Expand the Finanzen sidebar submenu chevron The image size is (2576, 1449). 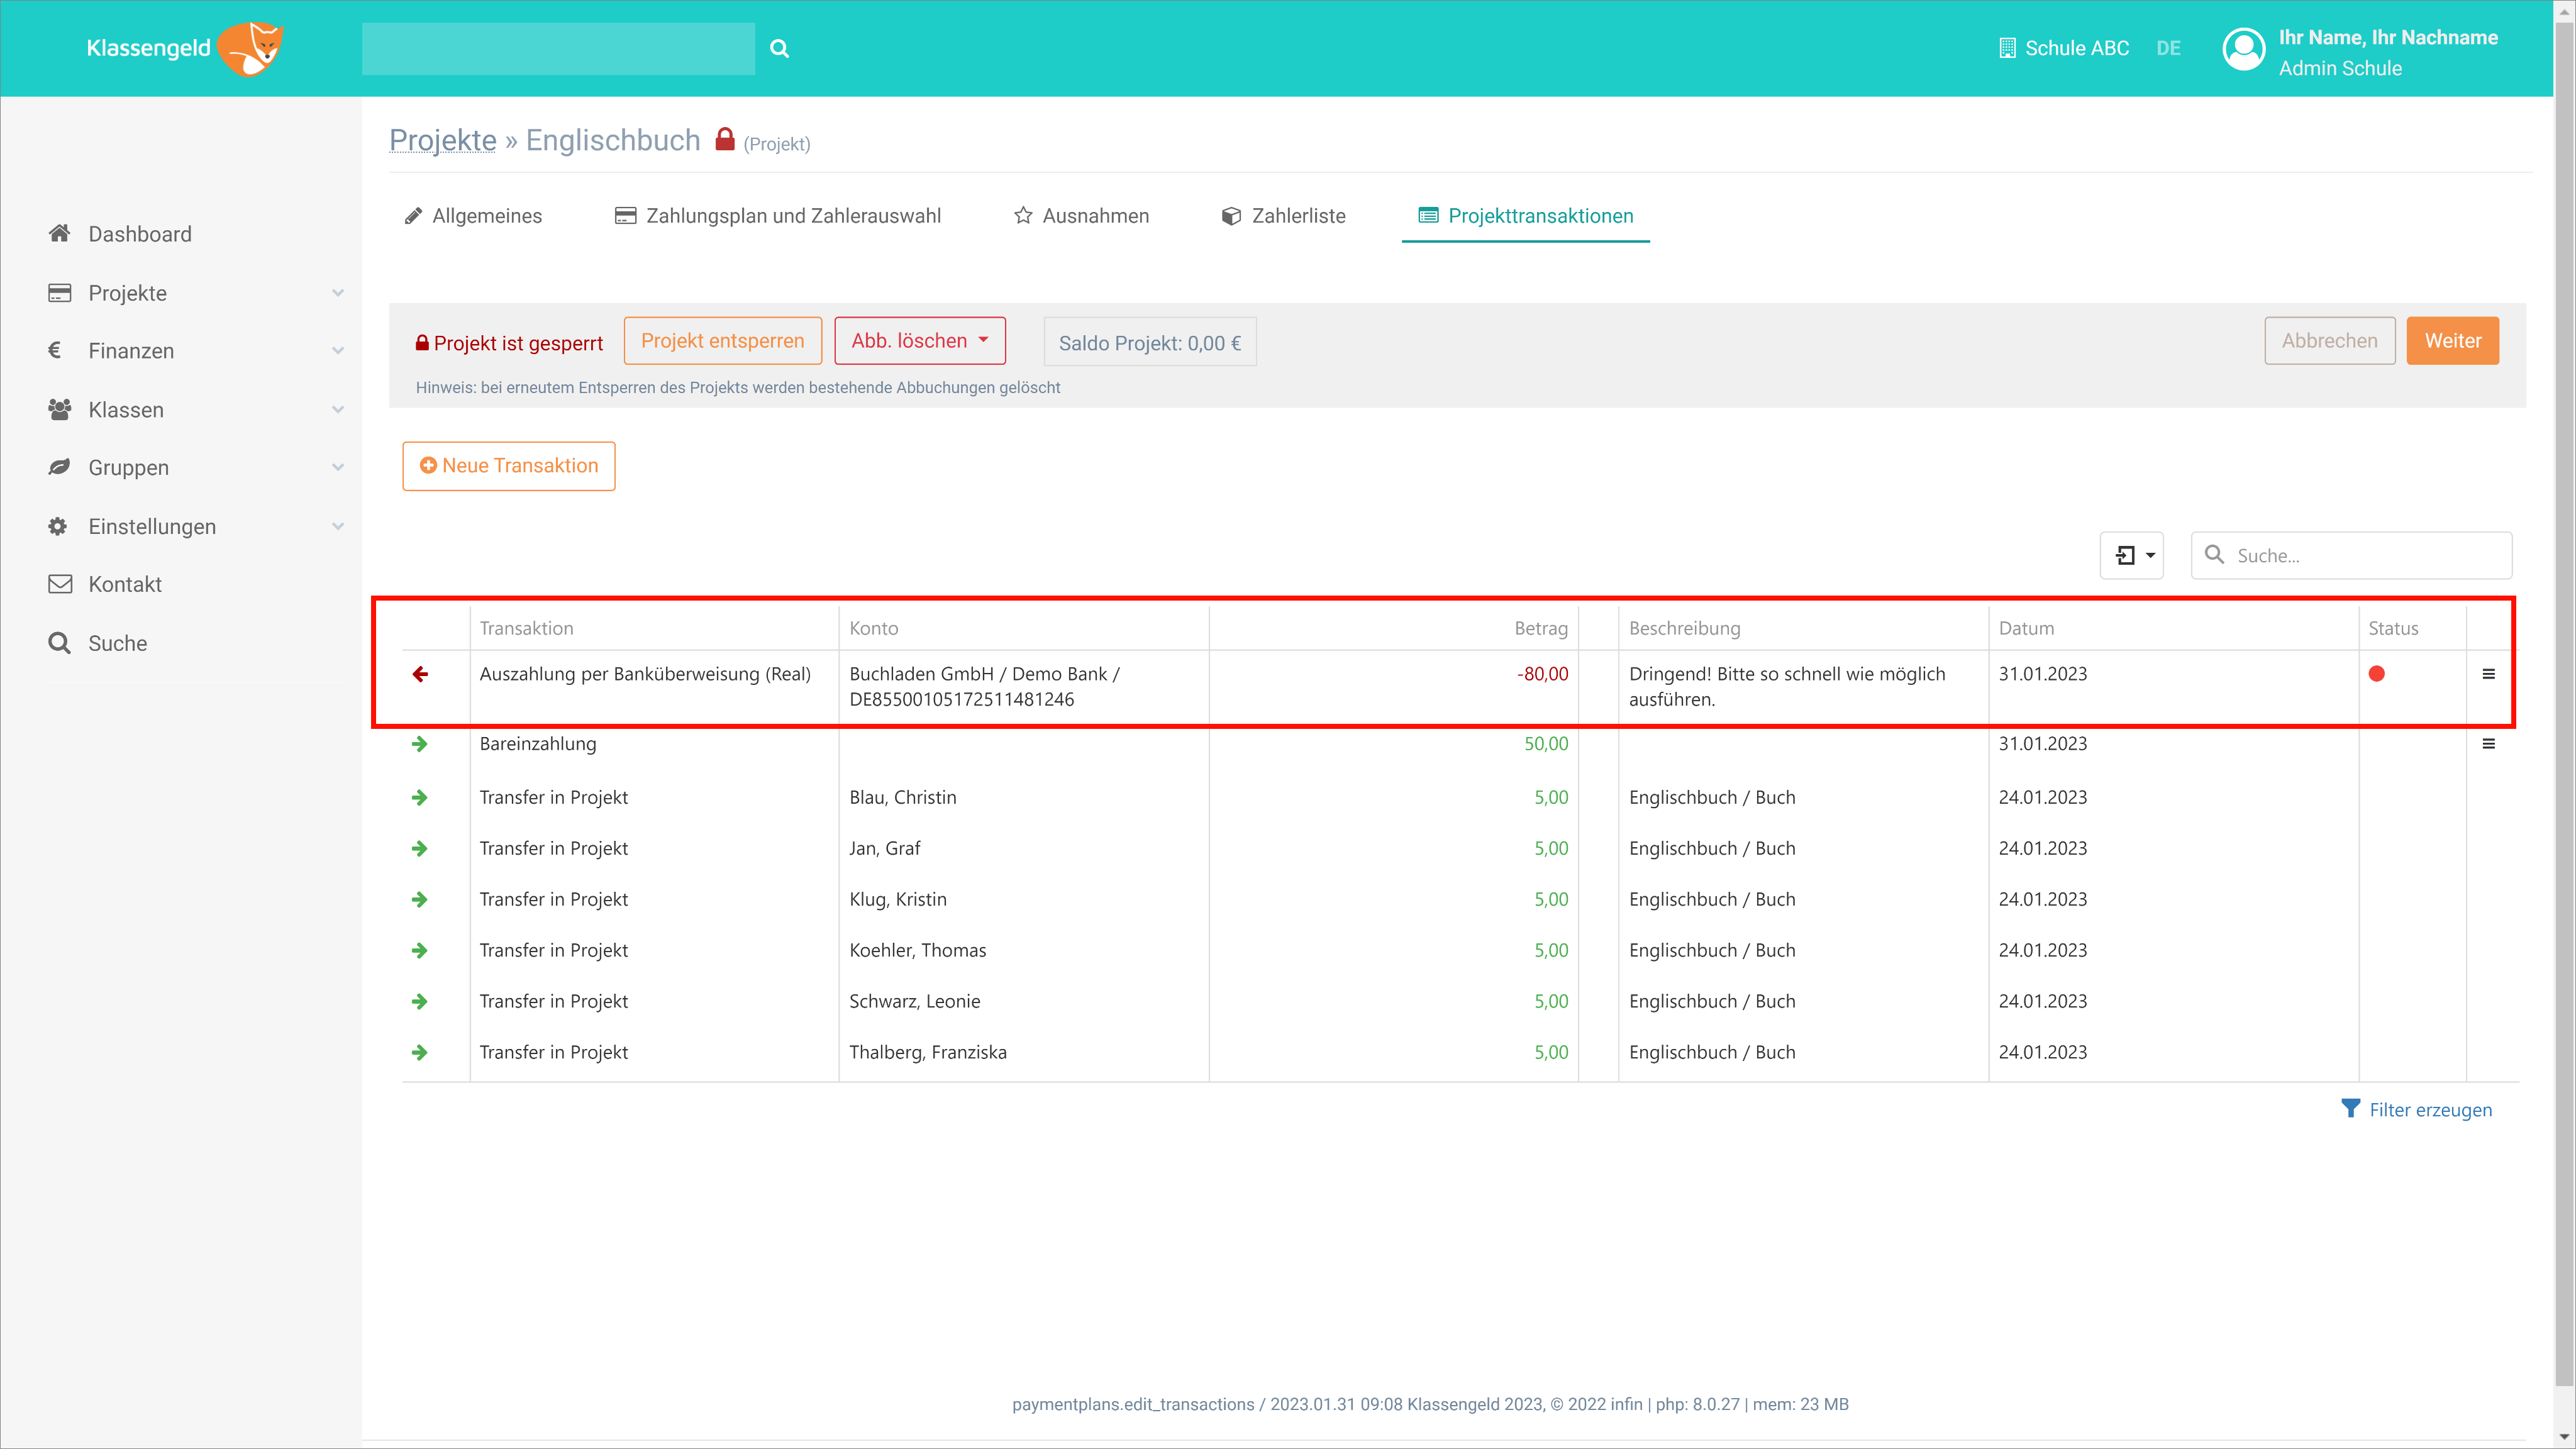338,351
